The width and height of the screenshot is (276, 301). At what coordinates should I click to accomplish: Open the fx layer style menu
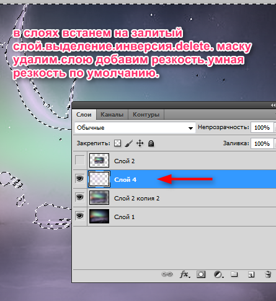pos(185,274)
